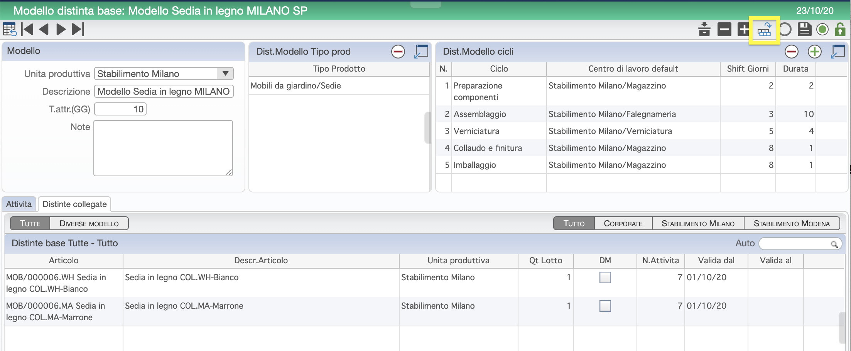Click the green open padlock icon
851x351 pixels.
tap(840, 29)
